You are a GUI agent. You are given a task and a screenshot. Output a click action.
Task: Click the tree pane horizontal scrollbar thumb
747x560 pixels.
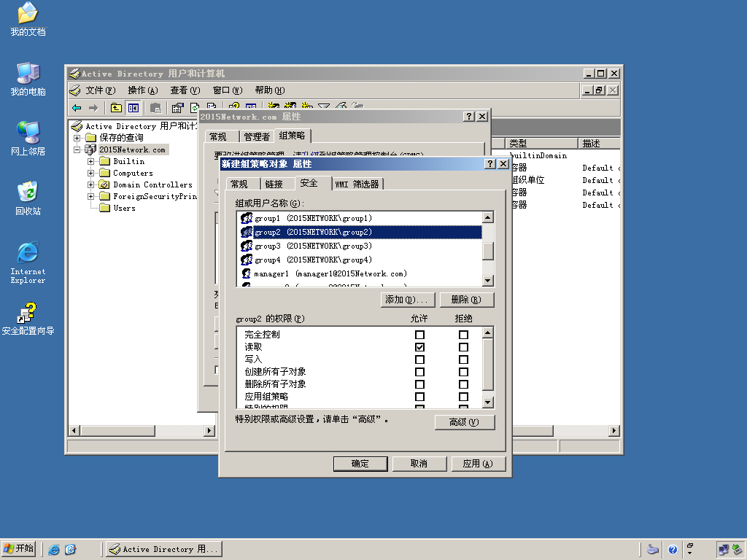117,430
